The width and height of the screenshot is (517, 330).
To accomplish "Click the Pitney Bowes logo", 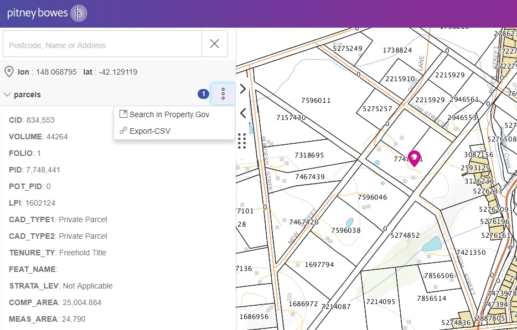I will pyautogui.click(x=47, y=13).
